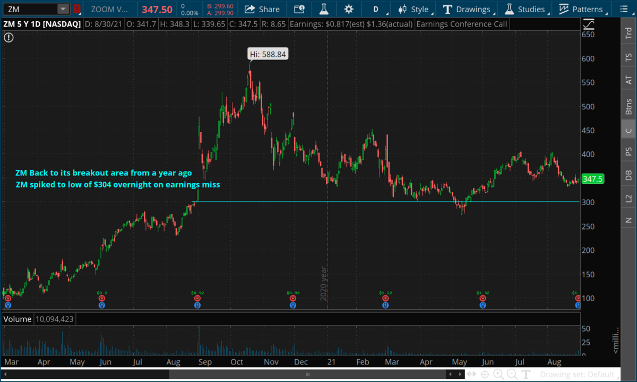The height and width of the screenshot is (382, 637).
Task: Click the $0.2 earnings marker
Action: point(101,293)
